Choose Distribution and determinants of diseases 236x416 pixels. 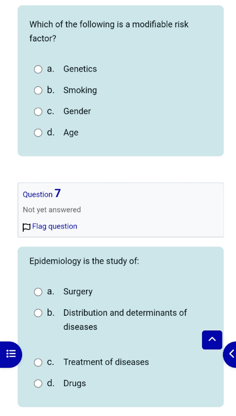click(38, 313)
